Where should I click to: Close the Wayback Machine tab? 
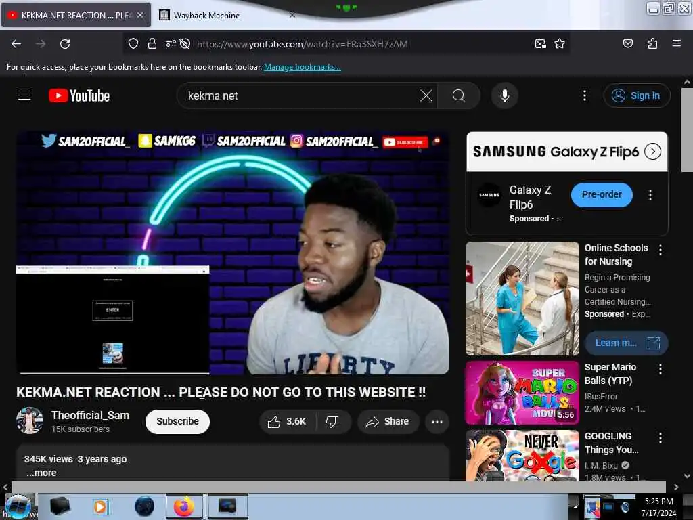coord(292,15)
